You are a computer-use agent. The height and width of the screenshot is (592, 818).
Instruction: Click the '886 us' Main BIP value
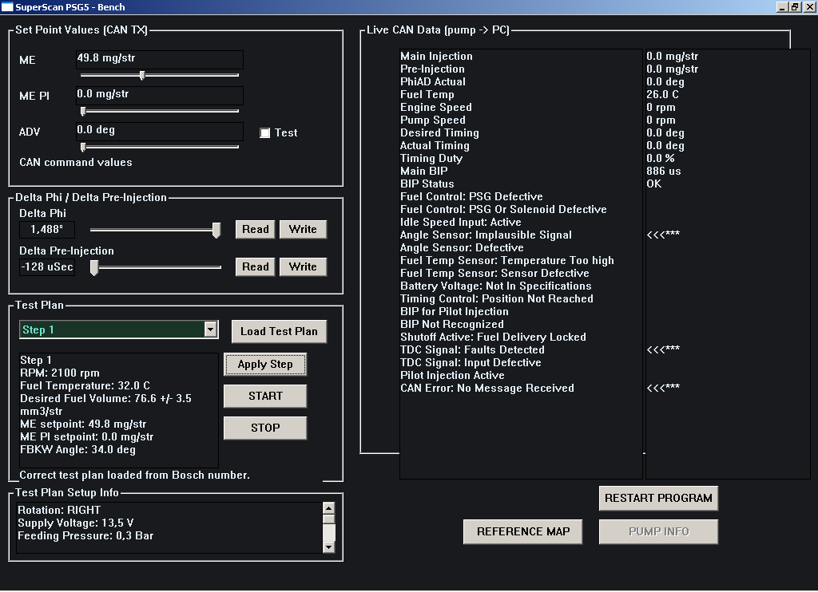[664, 172]
